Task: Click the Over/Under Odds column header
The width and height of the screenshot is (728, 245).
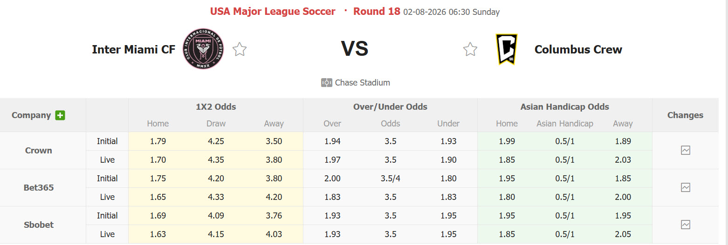Action: point(391,107)
